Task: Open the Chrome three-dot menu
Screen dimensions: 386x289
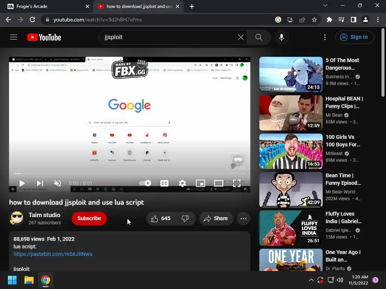Action: pyautogui.click(x=378, y=20)
